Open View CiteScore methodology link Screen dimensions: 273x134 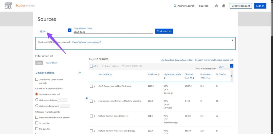(87, 42)
